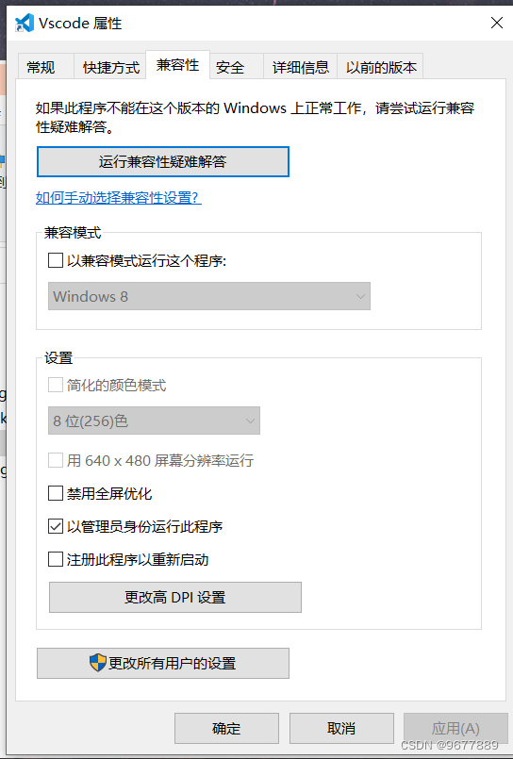Go to the 详细信息 tab
Screen dimensions: 513x759
(301, 67)
